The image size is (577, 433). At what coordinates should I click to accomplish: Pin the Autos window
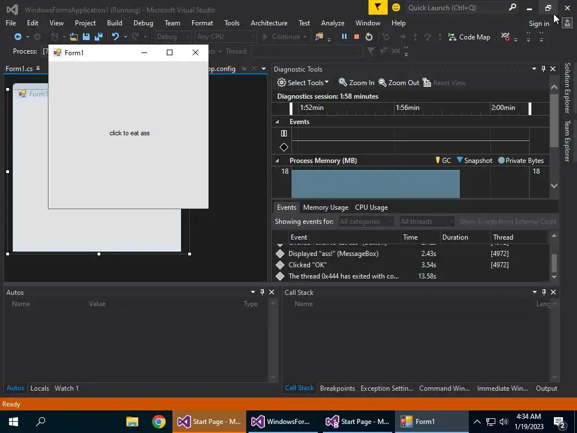coord(262,292)
